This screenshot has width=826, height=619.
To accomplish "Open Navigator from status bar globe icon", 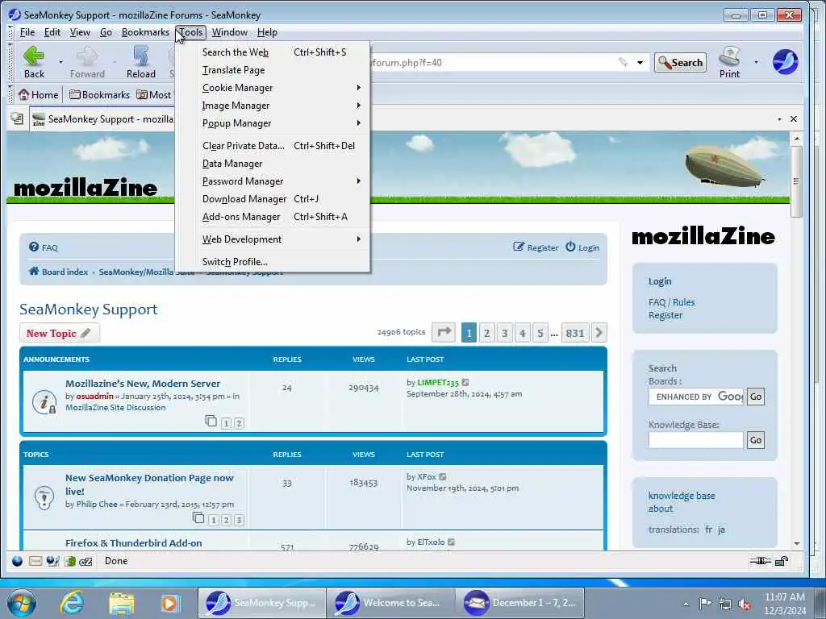I will tap(18, 561).
